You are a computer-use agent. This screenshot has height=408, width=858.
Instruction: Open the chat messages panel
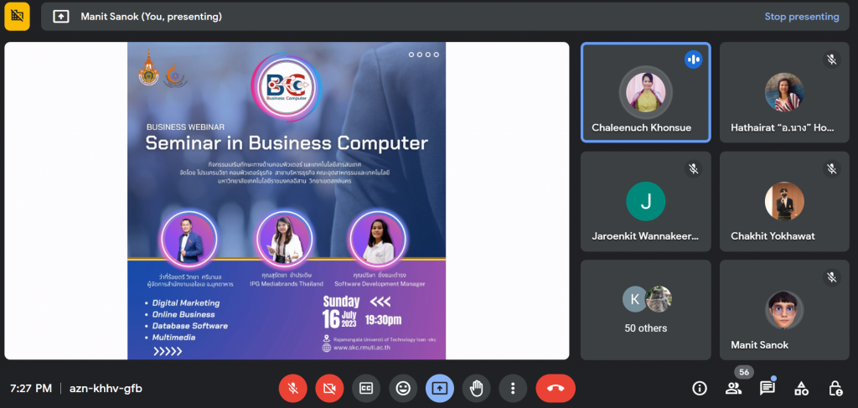(767, 388)
